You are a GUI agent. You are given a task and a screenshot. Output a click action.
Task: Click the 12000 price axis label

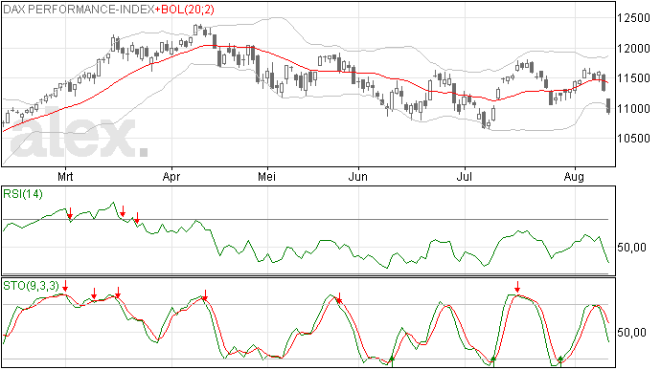pyautogui.click(x=633, y=49)
